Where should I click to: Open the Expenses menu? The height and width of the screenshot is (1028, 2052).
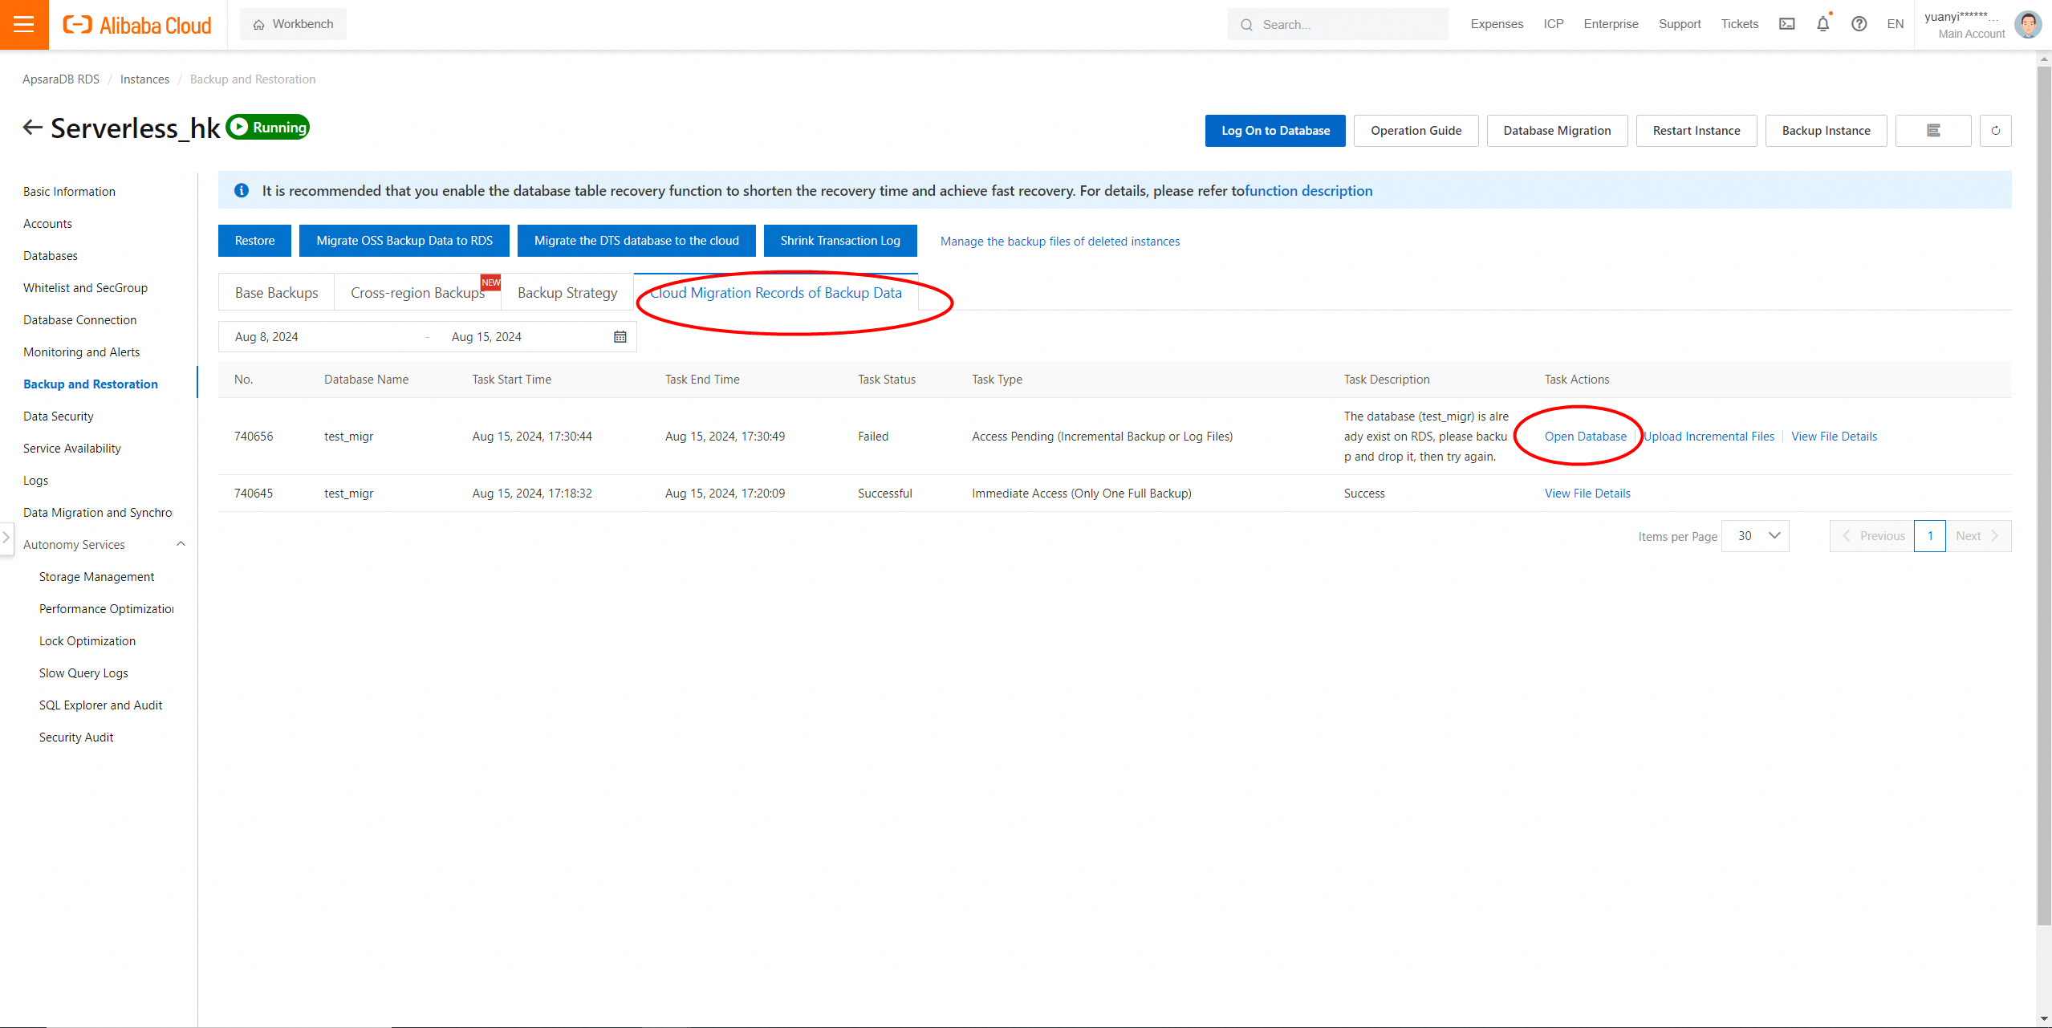coord(1497,24)
